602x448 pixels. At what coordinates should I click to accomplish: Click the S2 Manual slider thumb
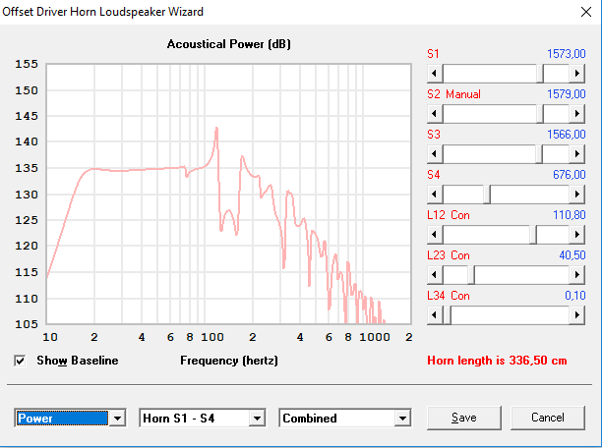pyautogui.click(x=540, y=114)
